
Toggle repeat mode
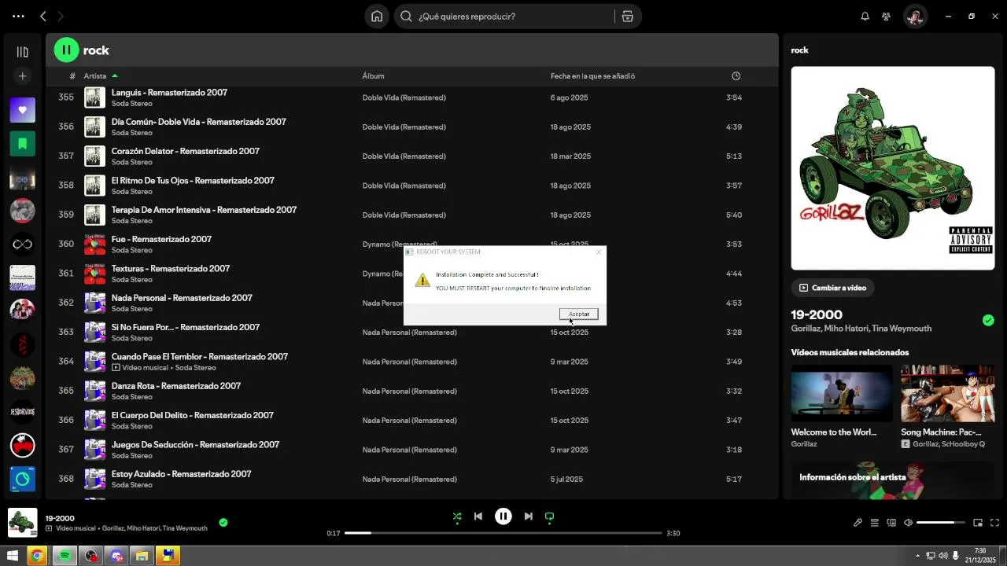550,516
